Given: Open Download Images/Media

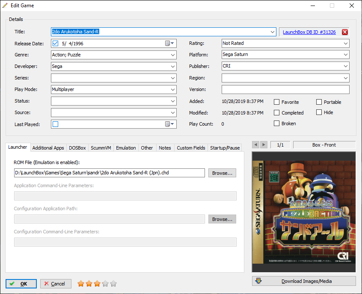Looking at the screenshot, I should click(x=304, y=281).
